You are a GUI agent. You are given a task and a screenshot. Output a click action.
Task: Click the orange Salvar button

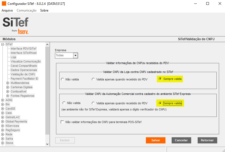click(156, 140)
